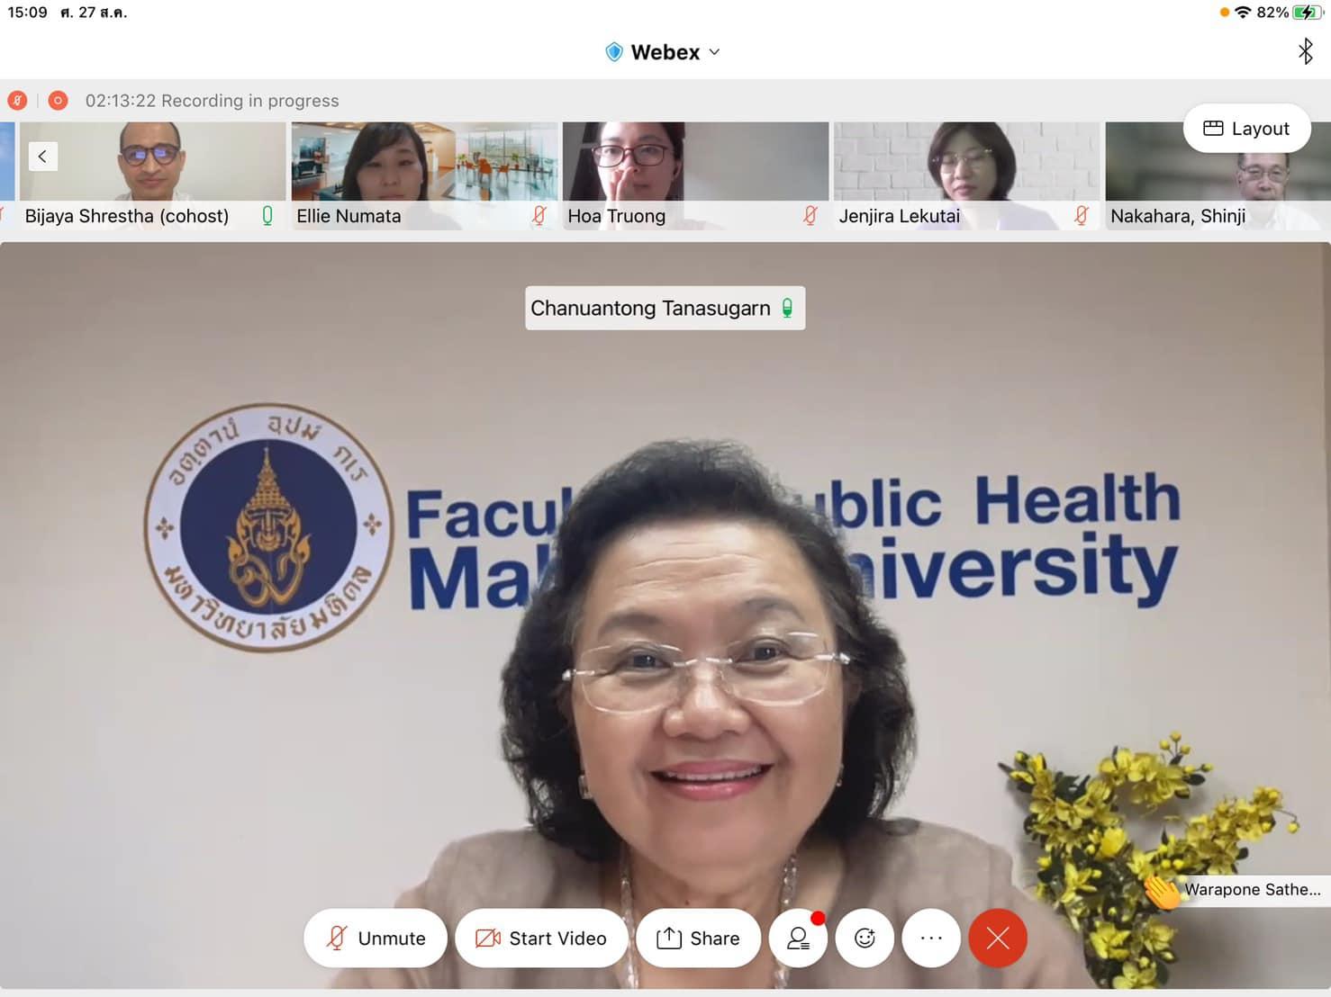Go to previous participant thumbnails
This screenshot has height=997, width=1331.
pyautogui.click(x=42, y=157)
